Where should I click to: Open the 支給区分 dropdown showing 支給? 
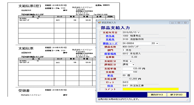click(131, 61)
